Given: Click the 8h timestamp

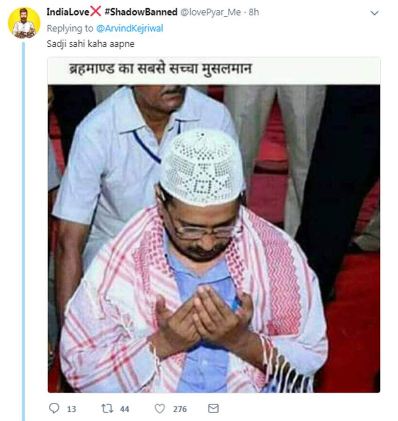Looking at the screenshot, I should click(253, 13).
